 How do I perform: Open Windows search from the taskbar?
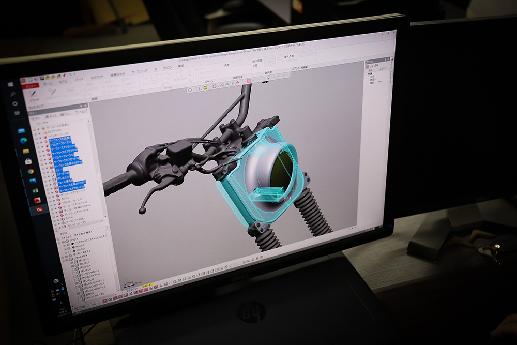pos(12,94)
